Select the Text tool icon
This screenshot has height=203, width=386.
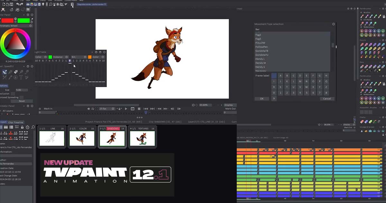coord(21,77)
